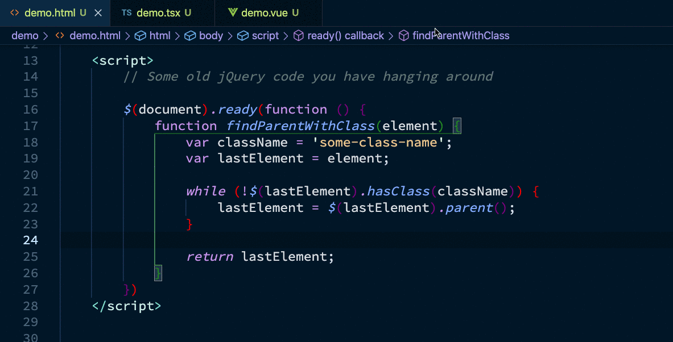Expand chevron after script breadcrumb

click(x=286, y=36)
